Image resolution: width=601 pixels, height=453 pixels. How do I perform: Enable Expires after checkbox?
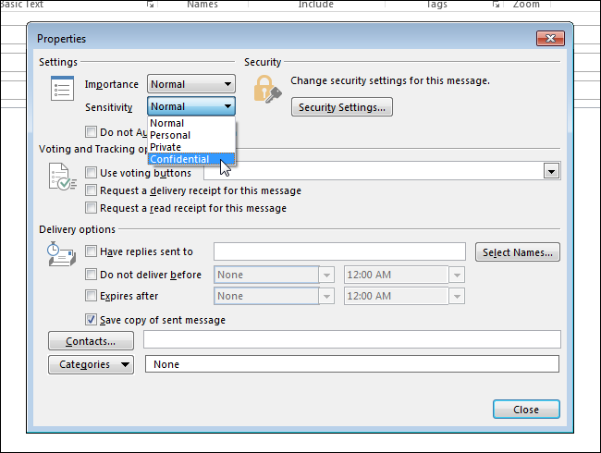91,296
